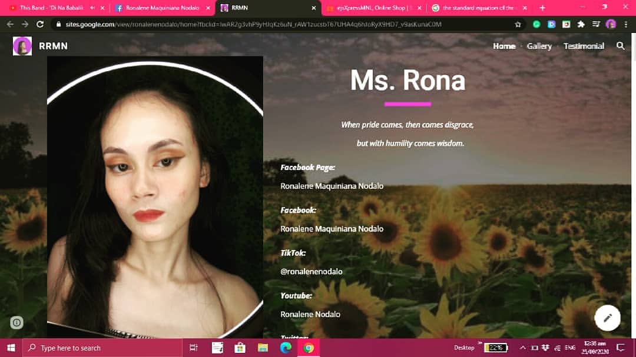
Task: Go forward with the browser forward arrow
Action: 25,24
